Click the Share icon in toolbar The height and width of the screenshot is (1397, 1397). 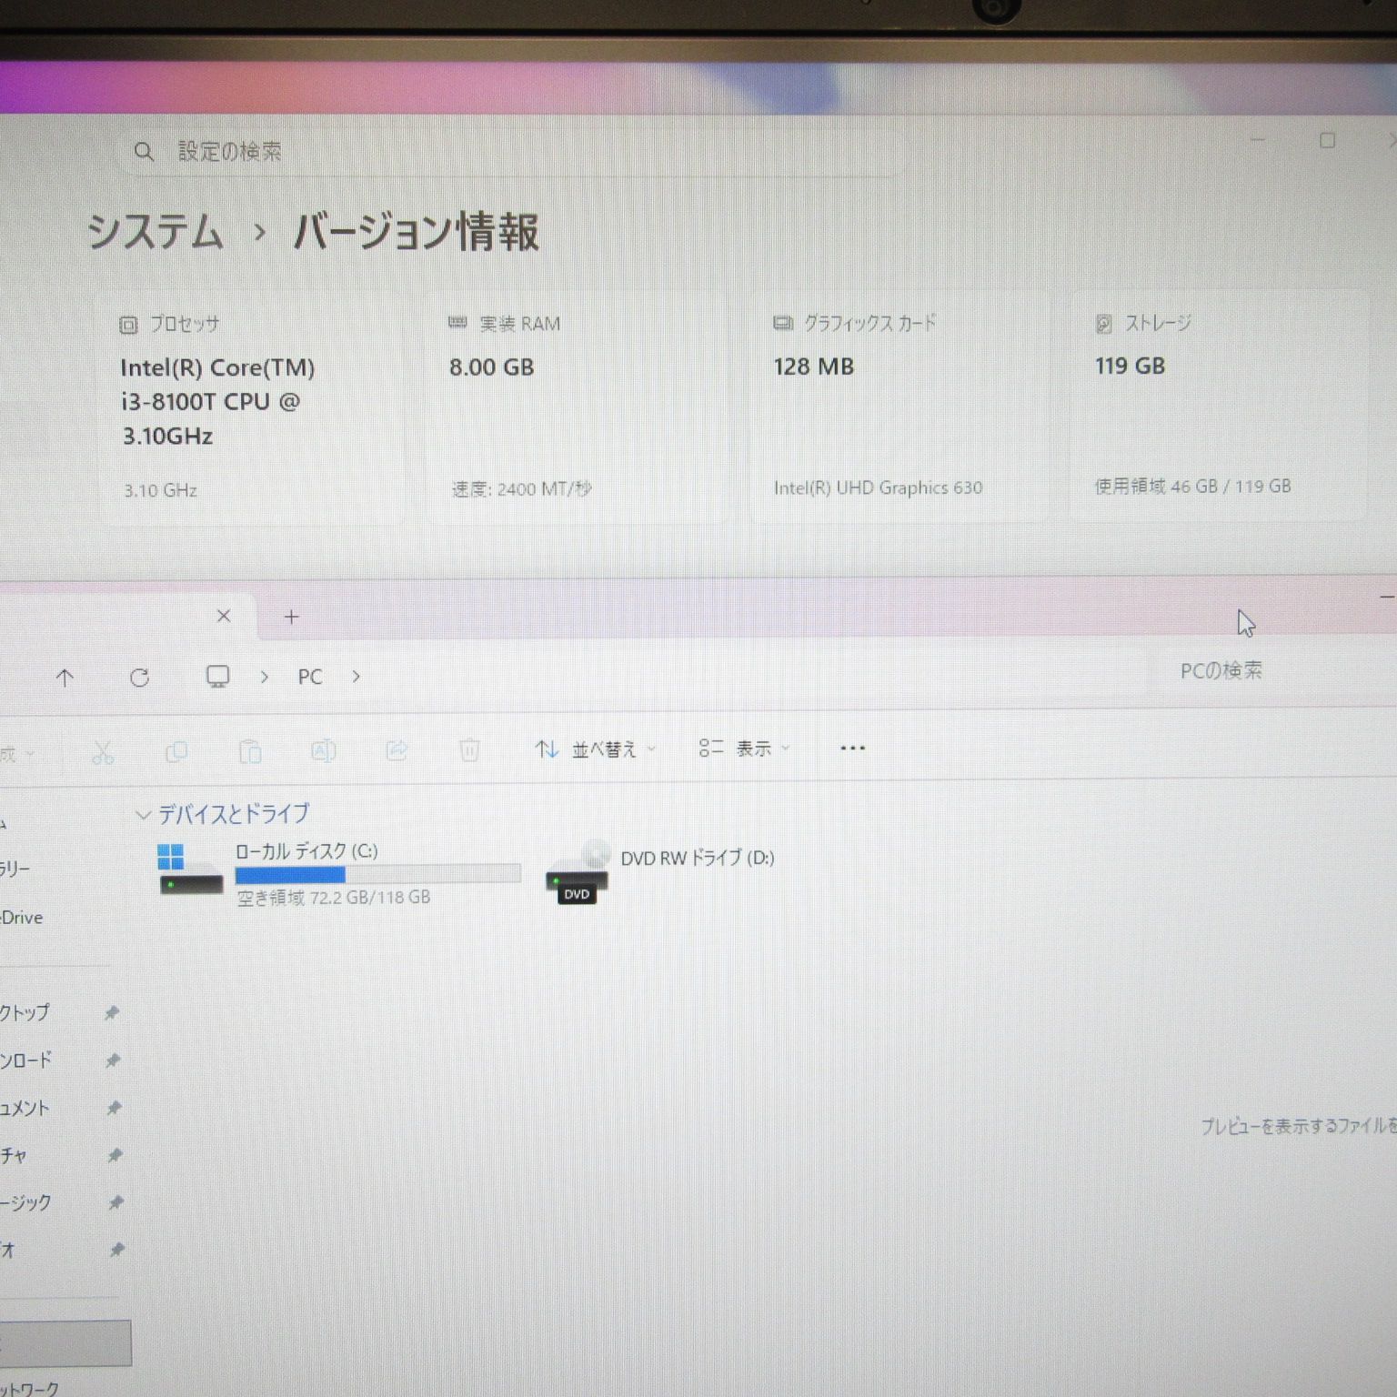pyautogui.click(x=397, y=750)
